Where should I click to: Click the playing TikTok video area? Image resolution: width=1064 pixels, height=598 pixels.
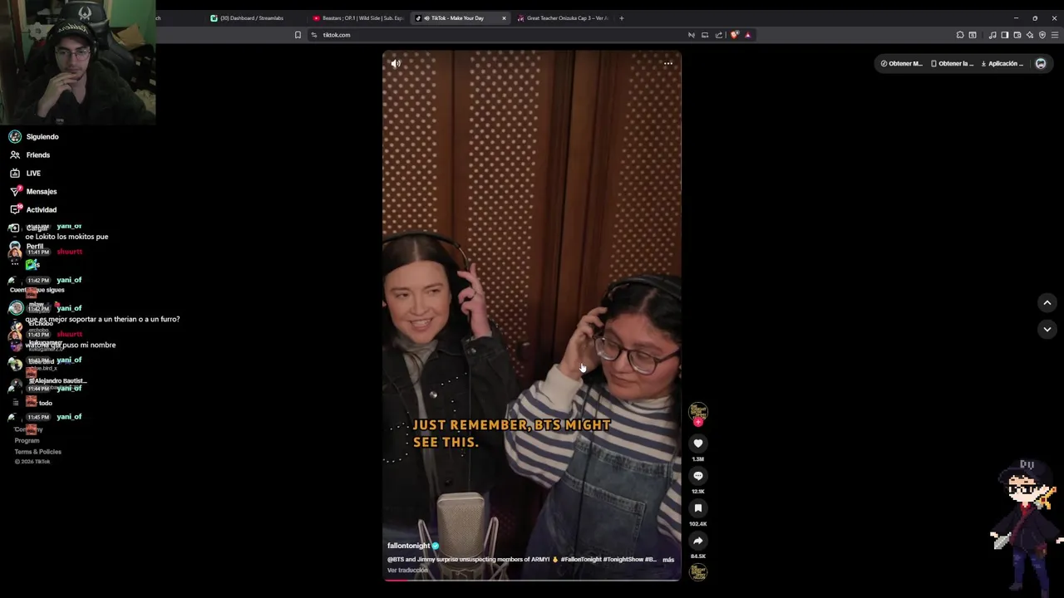[532, 316]
